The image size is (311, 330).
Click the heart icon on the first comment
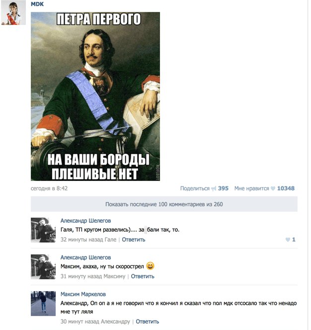click(x=288, y=240)
